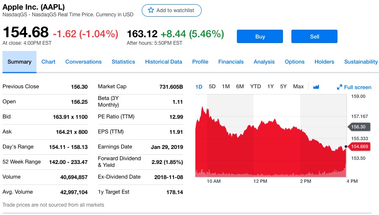This screenshot has height=215, width=379.
Task: Add Apple to watchlist
Action: tap(171, 10)
